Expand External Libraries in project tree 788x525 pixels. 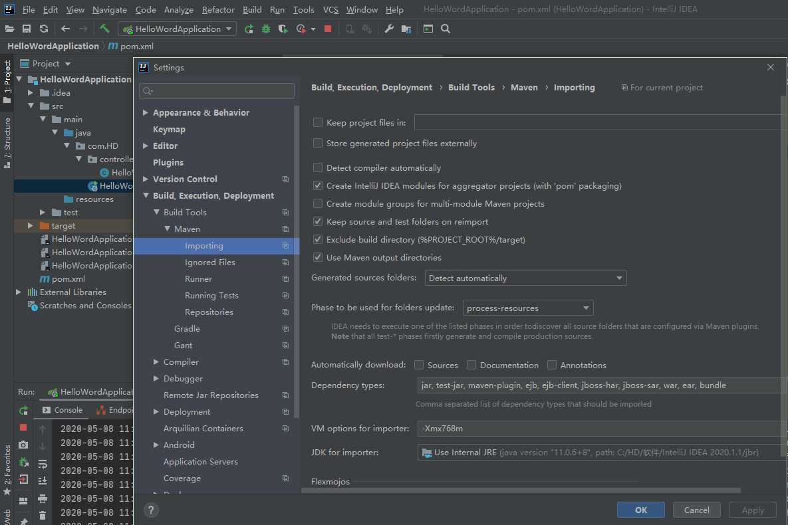(19, 292)
